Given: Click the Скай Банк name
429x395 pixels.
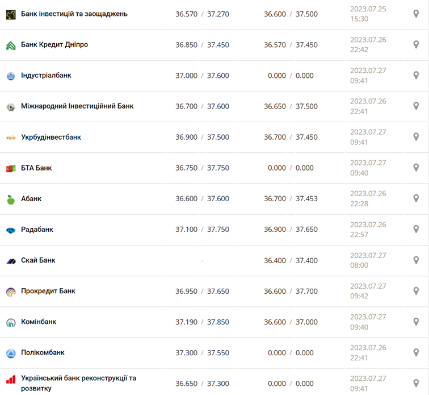Looking at the screenshot, I should pos(38,260).
